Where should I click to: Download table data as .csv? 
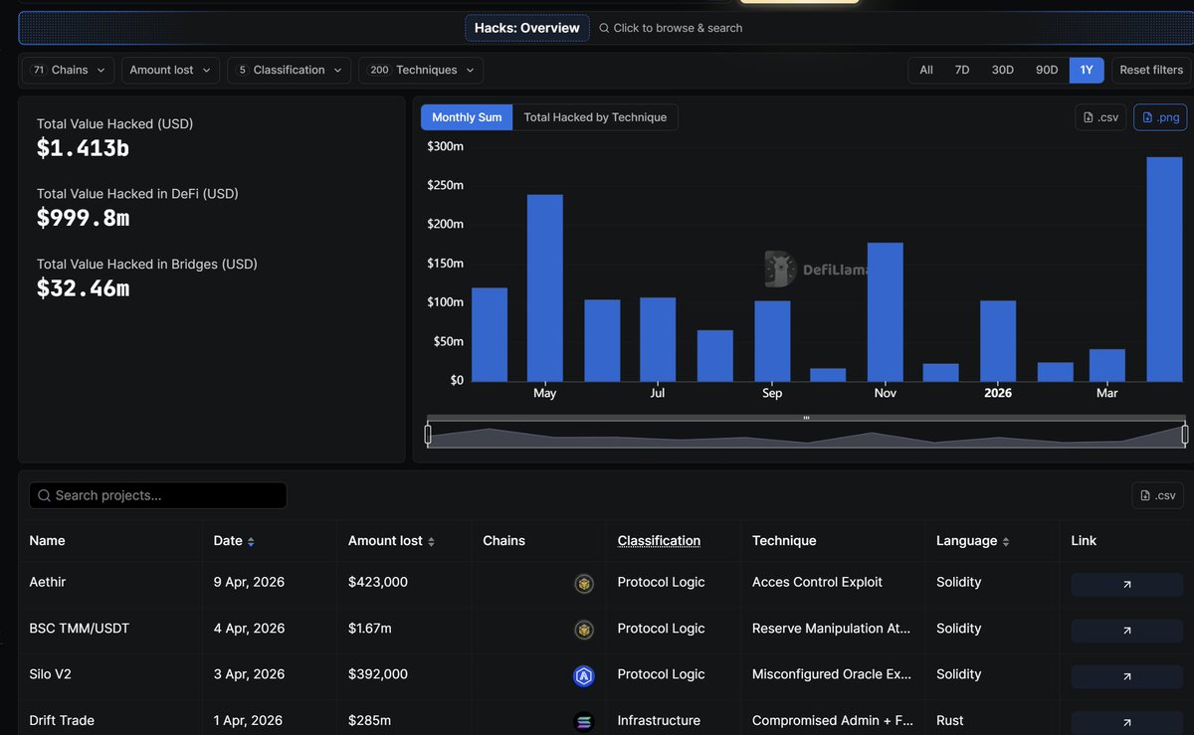[x=1158, y=495]
